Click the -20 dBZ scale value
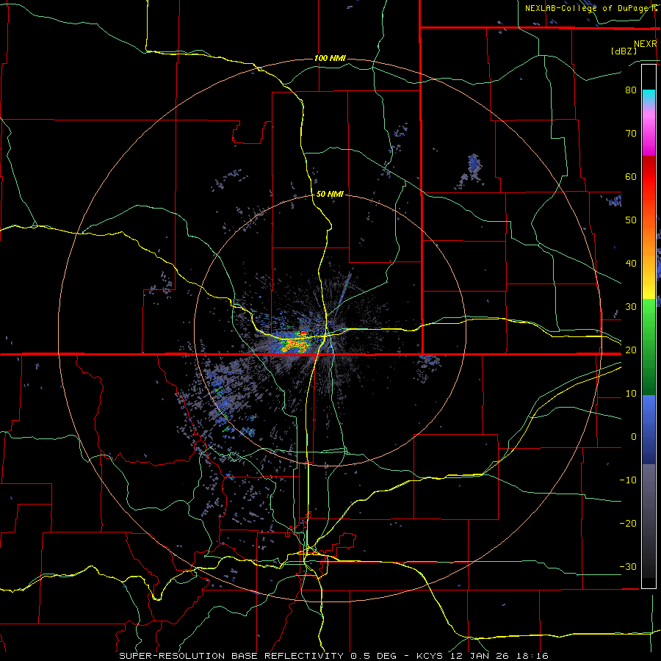This screenshot has width=661, height=661. [628, 524]
